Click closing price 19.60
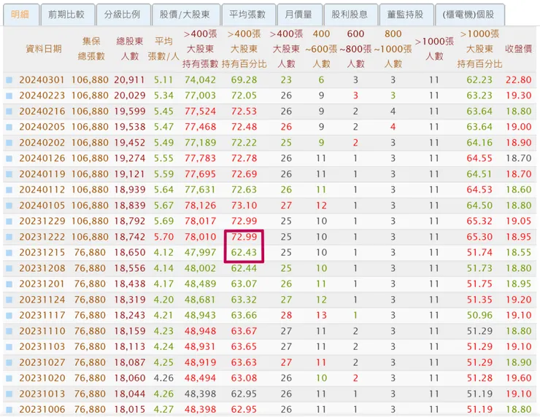 pyautogui.click(x=519, y=378)
